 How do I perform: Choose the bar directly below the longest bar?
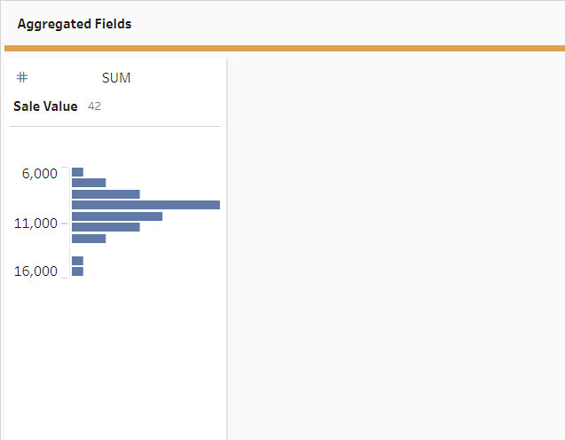pos(117,216)
